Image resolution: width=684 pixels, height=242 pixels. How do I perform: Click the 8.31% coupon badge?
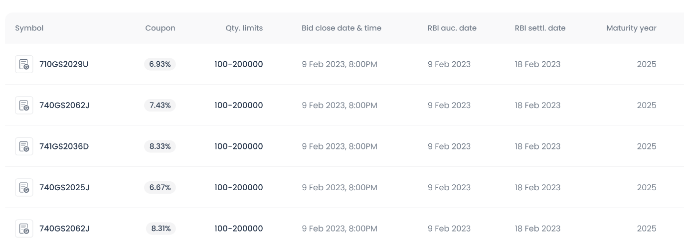(x=161, y=229)
